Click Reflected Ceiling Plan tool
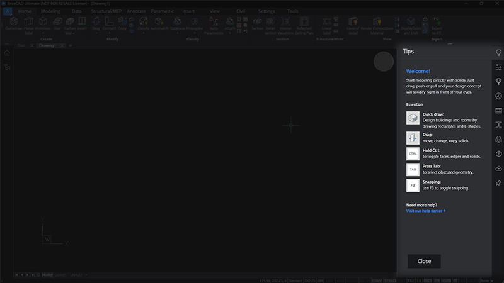 tap(304, 26)
